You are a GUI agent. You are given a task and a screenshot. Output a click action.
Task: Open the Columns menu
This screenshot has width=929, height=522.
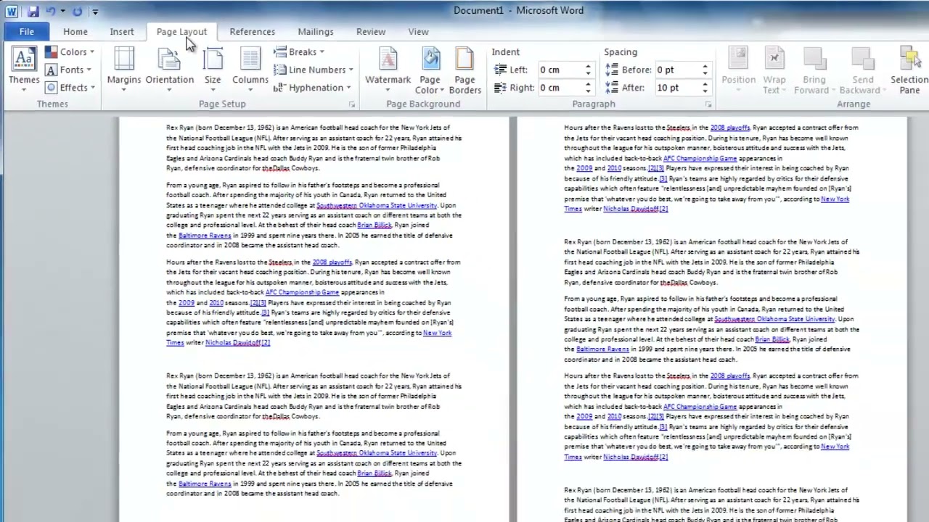pos(250,69)
